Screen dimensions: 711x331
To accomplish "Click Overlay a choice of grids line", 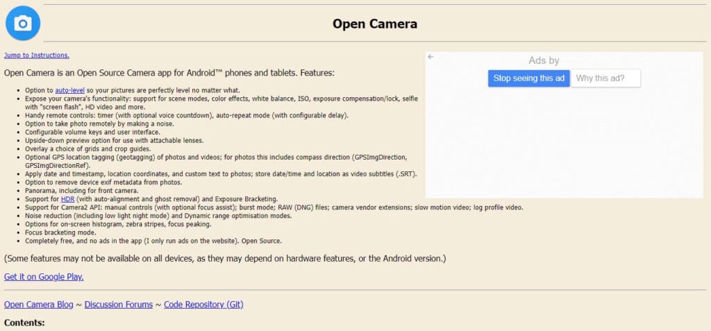I will pyautogui.click(x=88, y=148).
